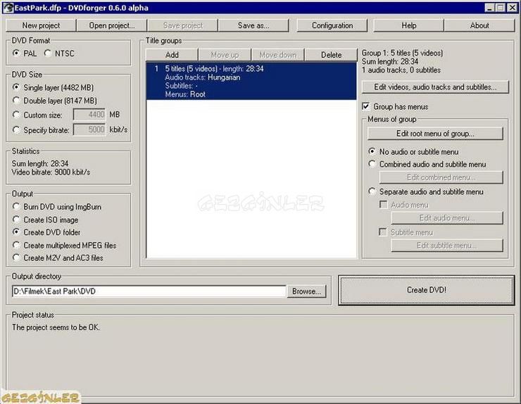The width and height of the screenshot is (521, 404).
Task: Select Burn DVD using ImgBurn output
Action: [x=17, y=206]
